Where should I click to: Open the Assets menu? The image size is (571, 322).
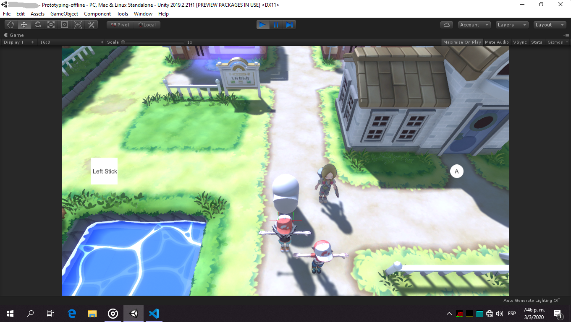point(37,14)
